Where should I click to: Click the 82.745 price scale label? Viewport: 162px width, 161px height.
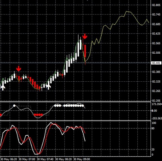pyautogui.click(x=156, y=15)
